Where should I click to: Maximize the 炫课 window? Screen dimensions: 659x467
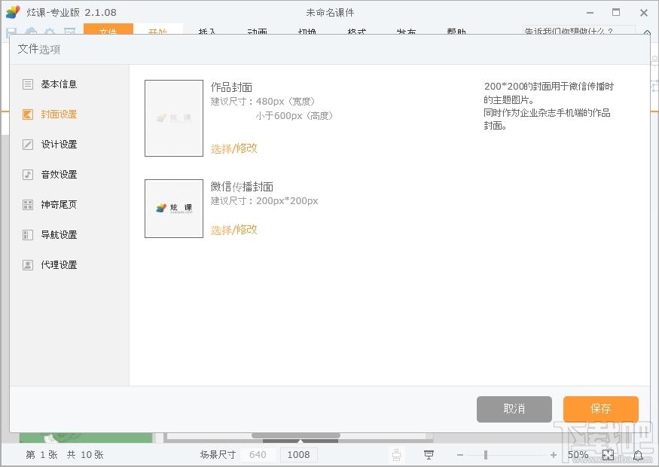click(x=616, y=12)
